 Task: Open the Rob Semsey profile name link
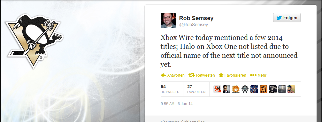click(196, 18)
